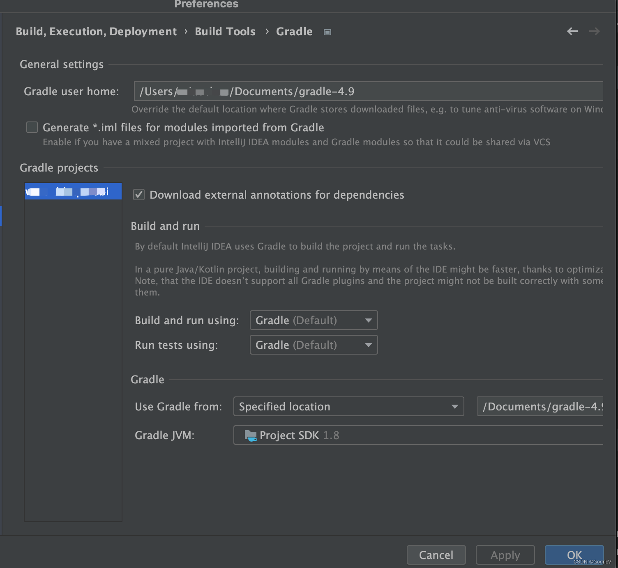Click the Preferences window title

[206, 4]
